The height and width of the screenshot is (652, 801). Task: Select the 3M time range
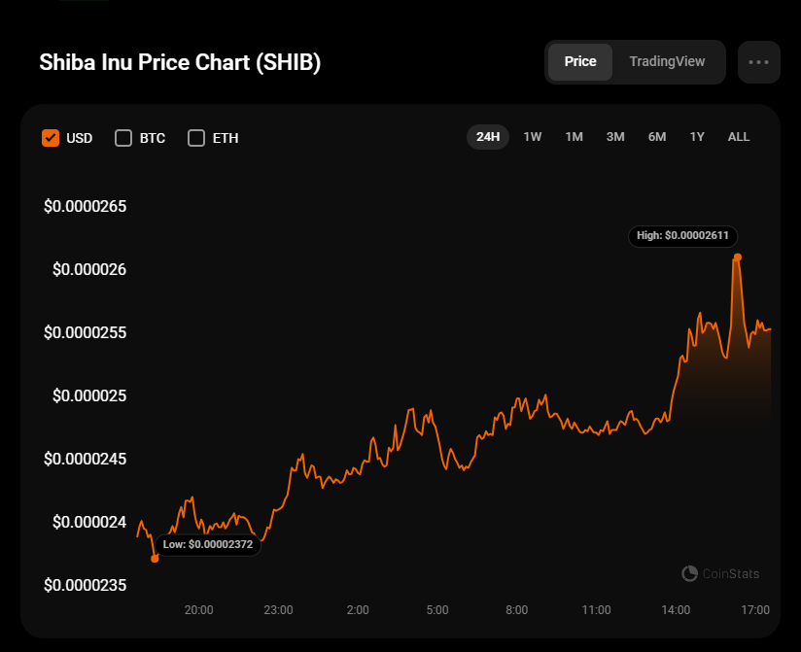(x=615, y=137)
